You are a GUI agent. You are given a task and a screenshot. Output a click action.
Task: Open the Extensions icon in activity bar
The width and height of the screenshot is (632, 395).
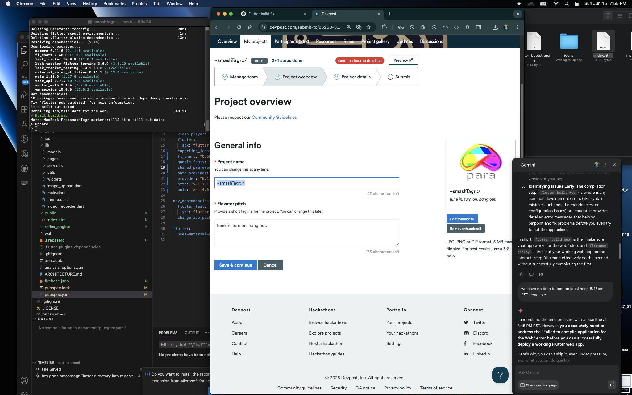[x=24, y=109]
